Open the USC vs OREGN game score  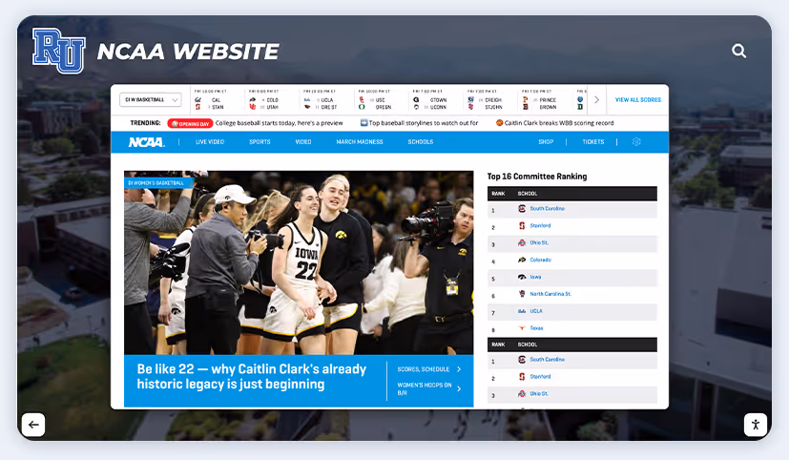(381, 100)
